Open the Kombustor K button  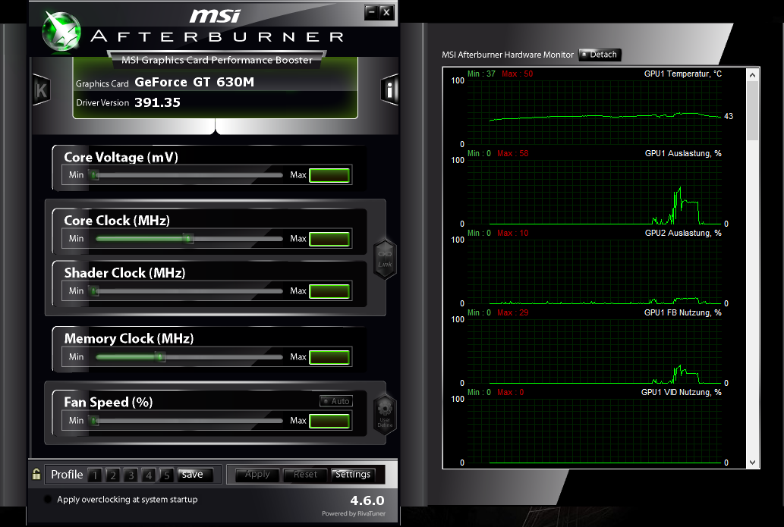point(41,90)
